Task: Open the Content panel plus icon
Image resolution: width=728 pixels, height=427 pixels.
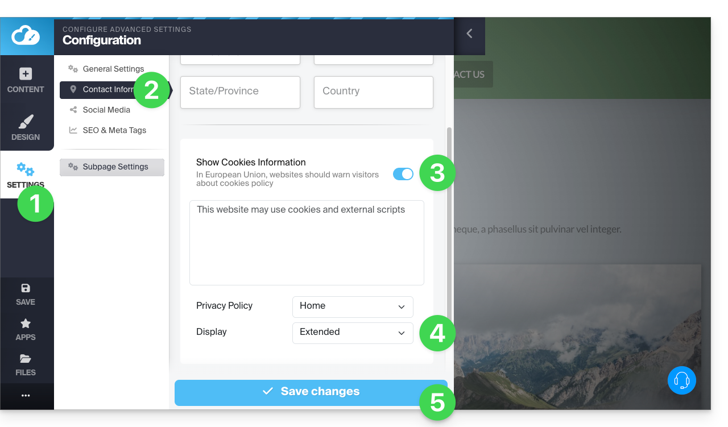Action: click(26, 74)
